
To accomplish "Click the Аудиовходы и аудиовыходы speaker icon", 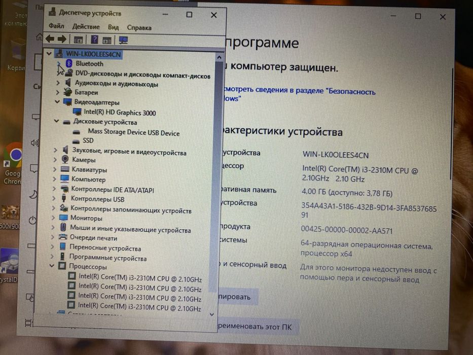I will click(68, 82).
